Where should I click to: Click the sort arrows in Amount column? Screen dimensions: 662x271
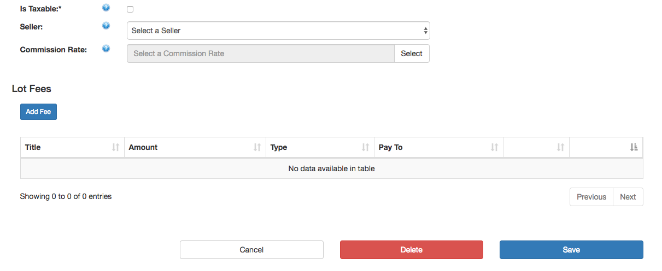[257, 147]
